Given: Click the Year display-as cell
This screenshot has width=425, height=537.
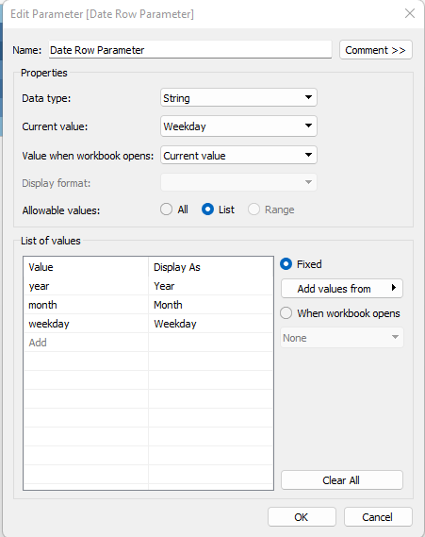Looking at the screenshot, I should coord(211,286).
